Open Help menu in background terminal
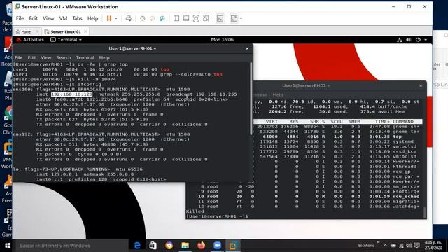This screenshot has height=252, width=448. click(x=278, y=95)
